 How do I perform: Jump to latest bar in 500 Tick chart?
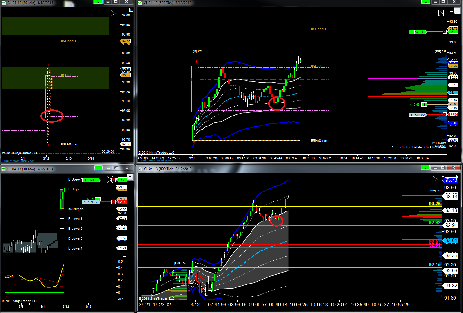tap(441, 13)
